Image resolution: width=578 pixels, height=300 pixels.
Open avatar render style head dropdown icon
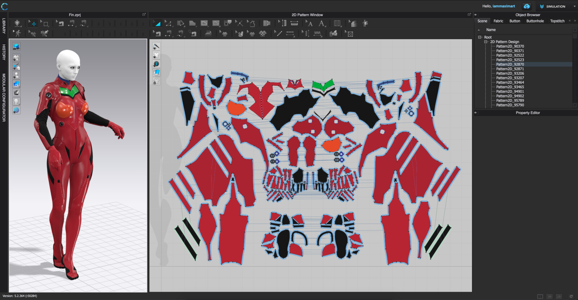pos(16,102)
